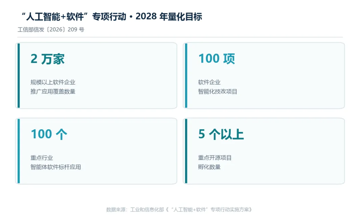This screenshot has width=360, height=216.
Task: Click the horizontal divider under the subtitle
Action: 180,37
